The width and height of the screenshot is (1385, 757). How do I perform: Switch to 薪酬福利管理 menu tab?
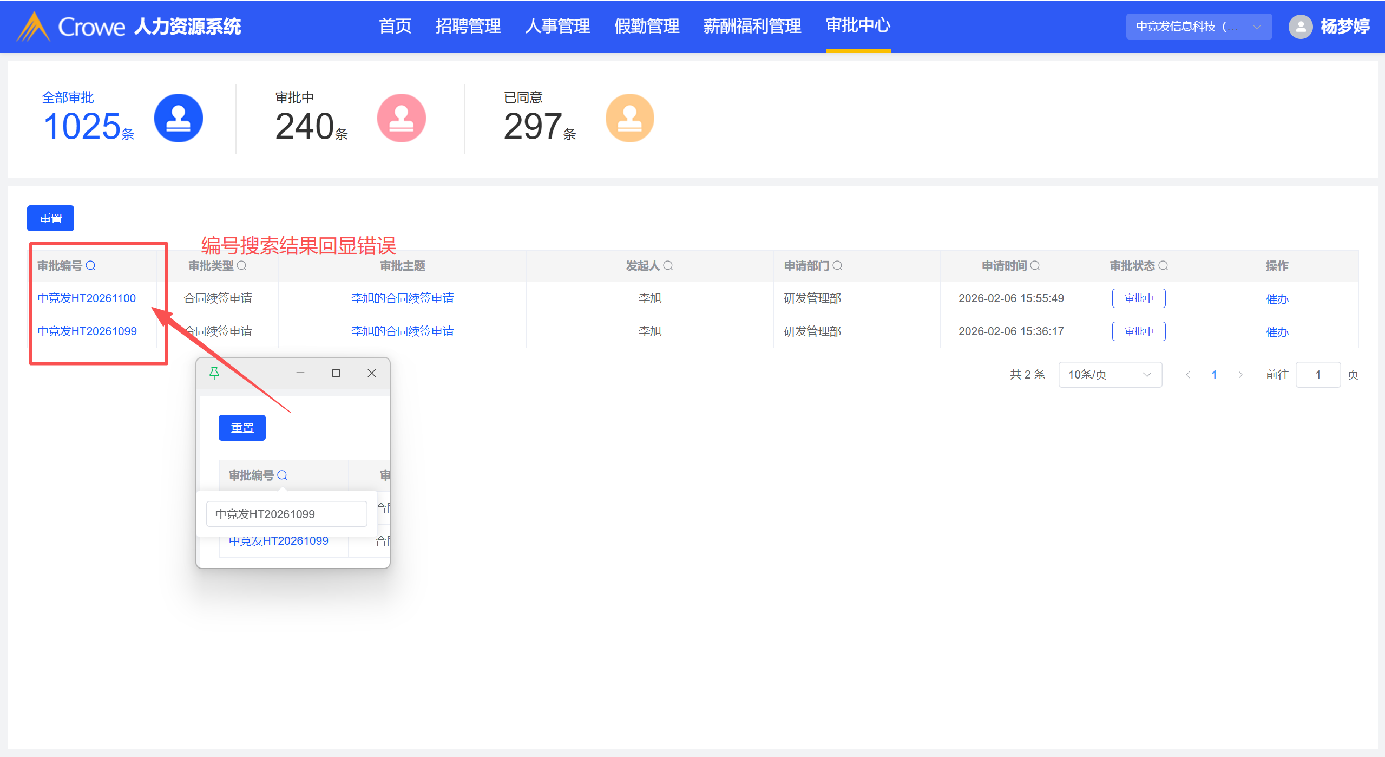coord(752,26)
